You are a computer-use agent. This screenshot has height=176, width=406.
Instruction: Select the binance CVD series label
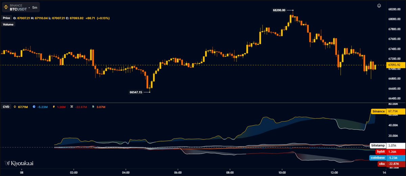[x=378, y=111]
